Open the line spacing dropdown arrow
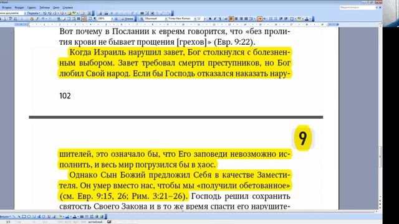 [x=254, y=19]
